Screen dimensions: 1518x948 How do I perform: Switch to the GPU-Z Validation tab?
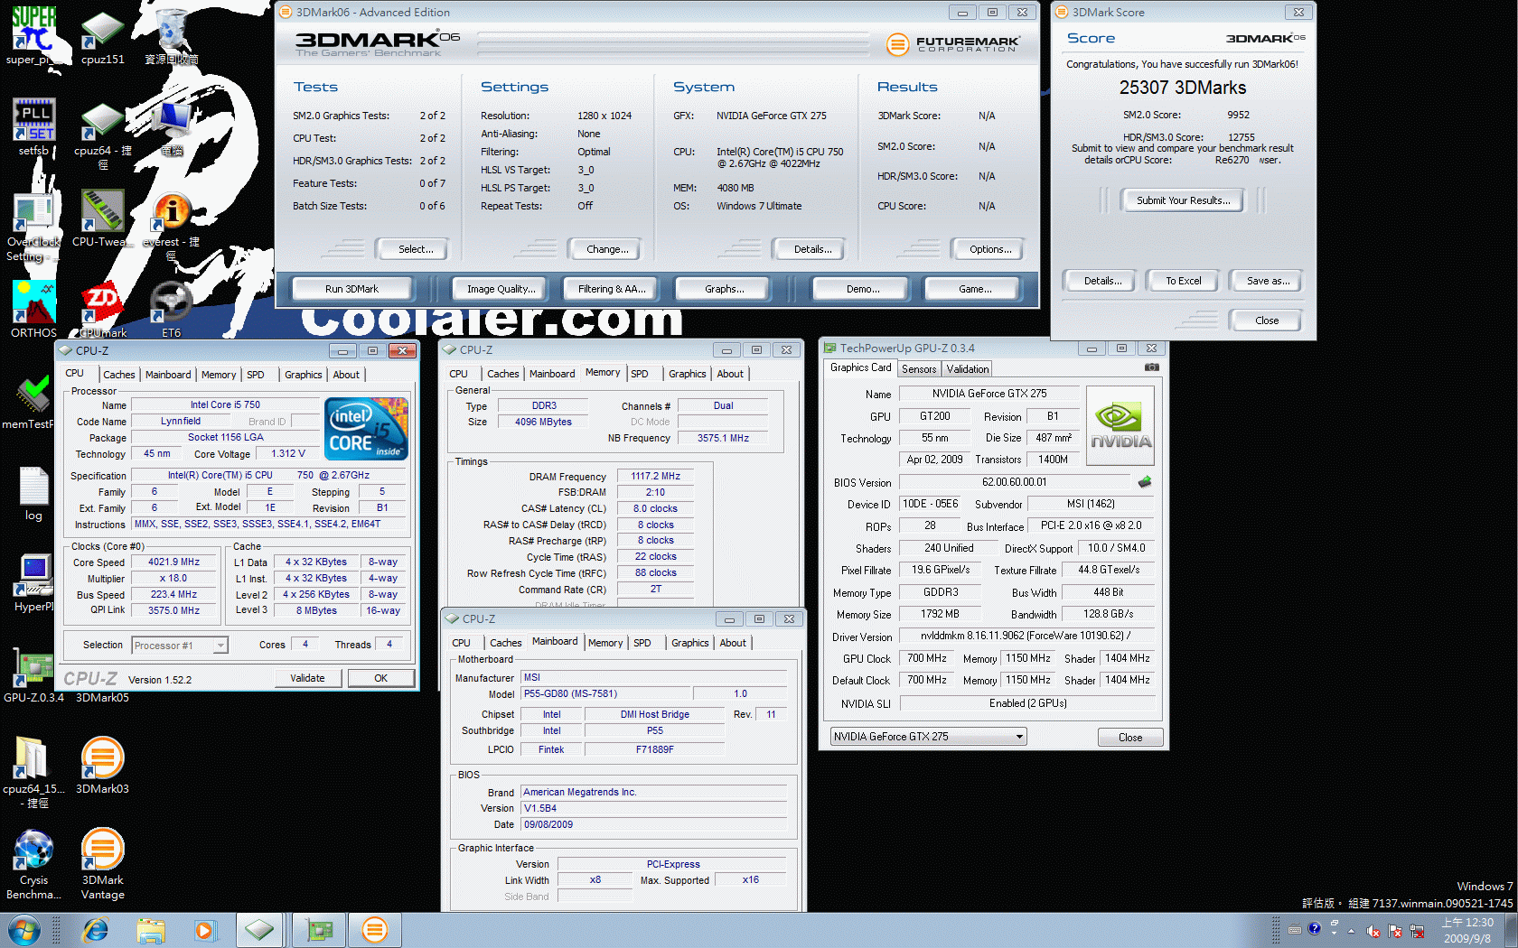[x=968, y=369]
